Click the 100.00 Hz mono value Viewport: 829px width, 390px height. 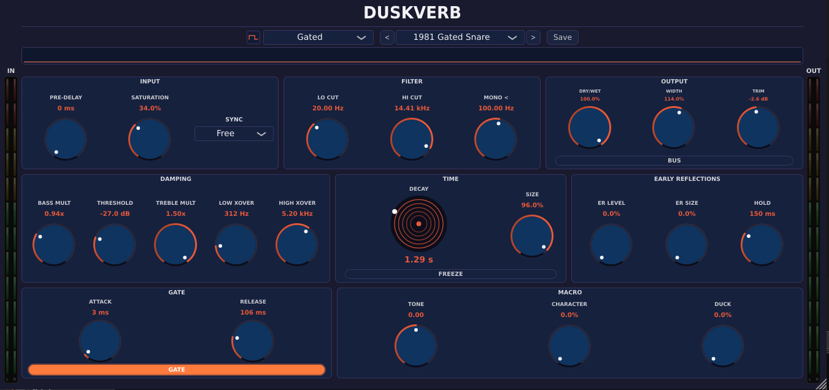coord(496,109)
